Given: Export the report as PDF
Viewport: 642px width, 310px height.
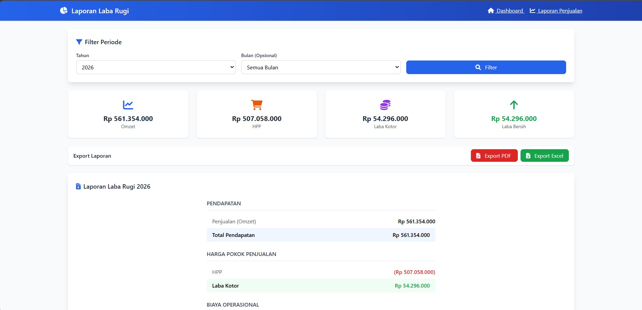Looking at the screenshot, I should [494, 156].
